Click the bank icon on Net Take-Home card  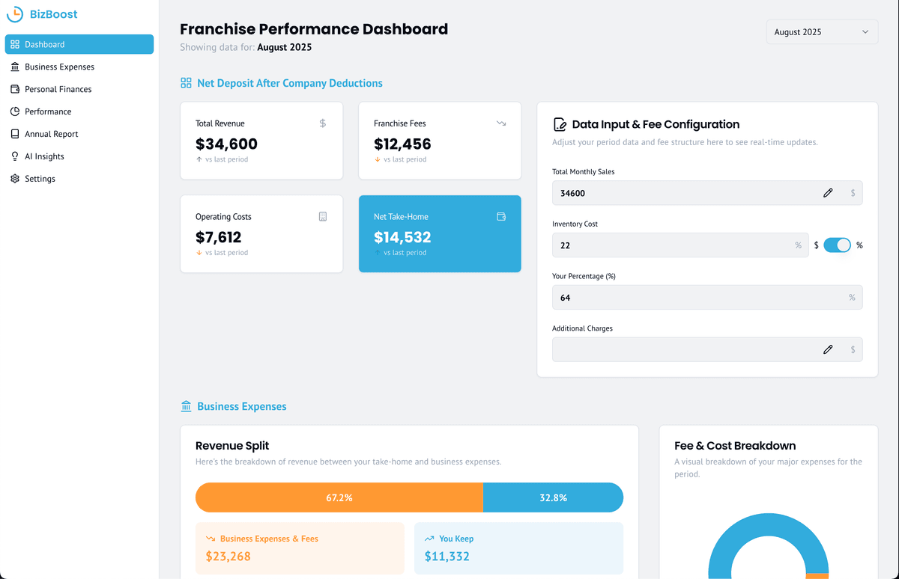click(x=500, y=216)
